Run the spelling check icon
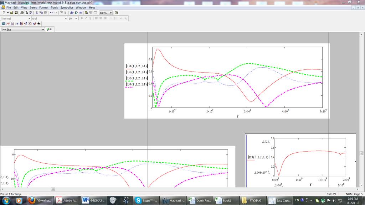 coord(31,13)
